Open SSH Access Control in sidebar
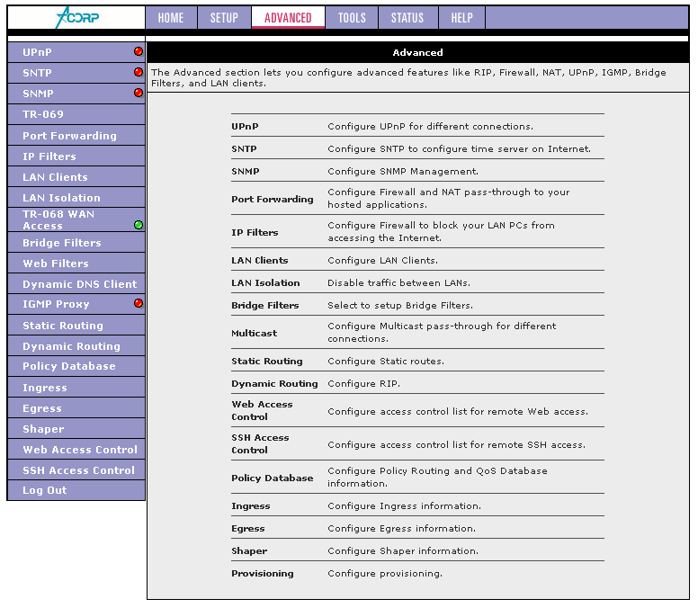This screenshot has width=698, height=608. 76,470
